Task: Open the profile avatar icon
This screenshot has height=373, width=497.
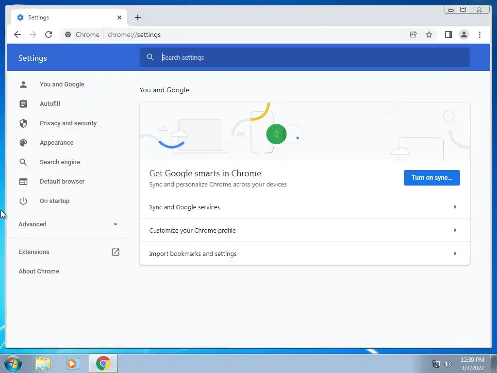Action: 464,34
